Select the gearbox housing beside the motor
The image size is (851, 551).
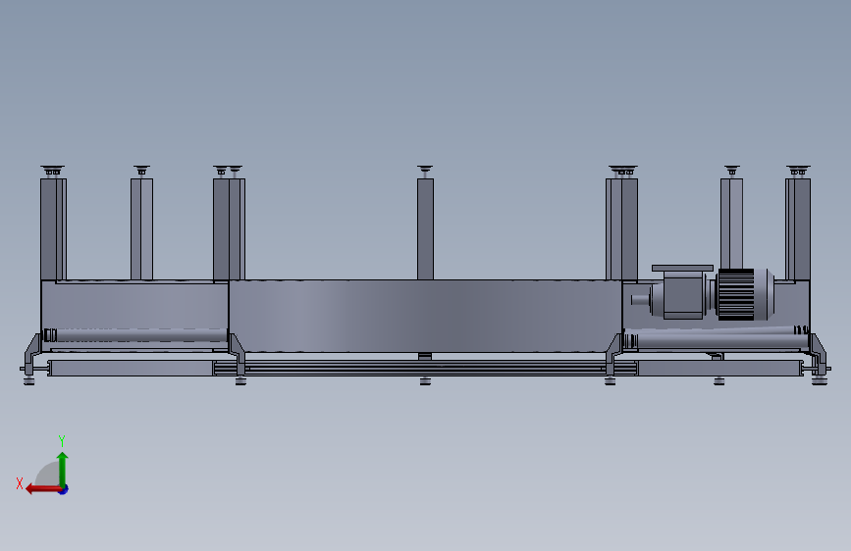[683, 295]
